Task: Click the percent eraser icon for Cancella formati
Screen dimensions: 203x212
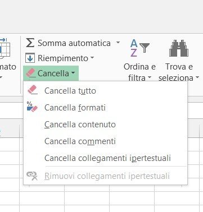Action: (x=32, y=107)
